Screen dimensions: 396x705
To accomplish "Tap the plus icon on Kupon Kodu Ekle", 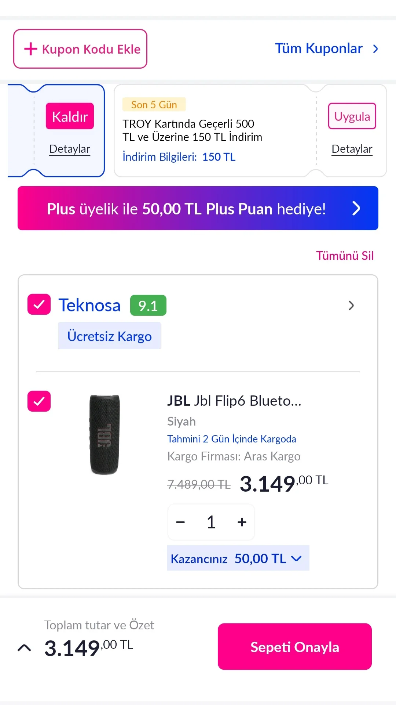I will tap(31, 49).
